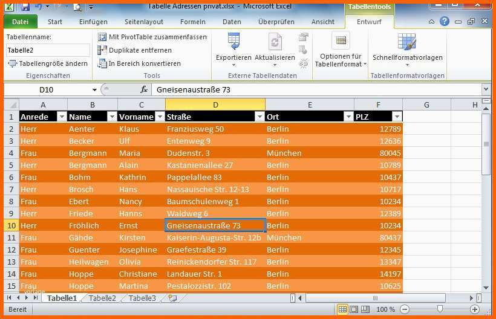This screenshot has height=319, width=496.
Task: Open the Datei tab
Action: [x=20, y=22]
